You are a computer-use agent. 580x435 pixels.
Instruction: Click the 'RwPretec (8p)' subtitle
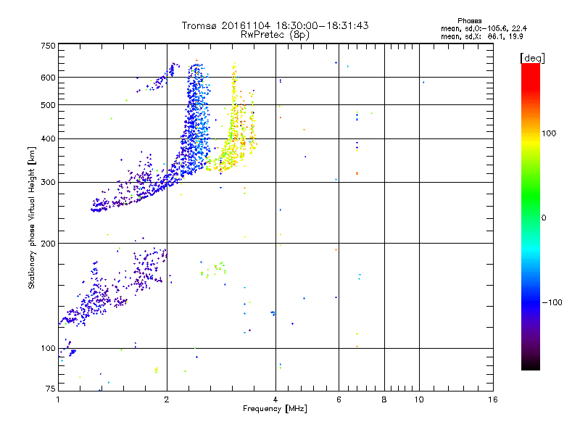275,35
